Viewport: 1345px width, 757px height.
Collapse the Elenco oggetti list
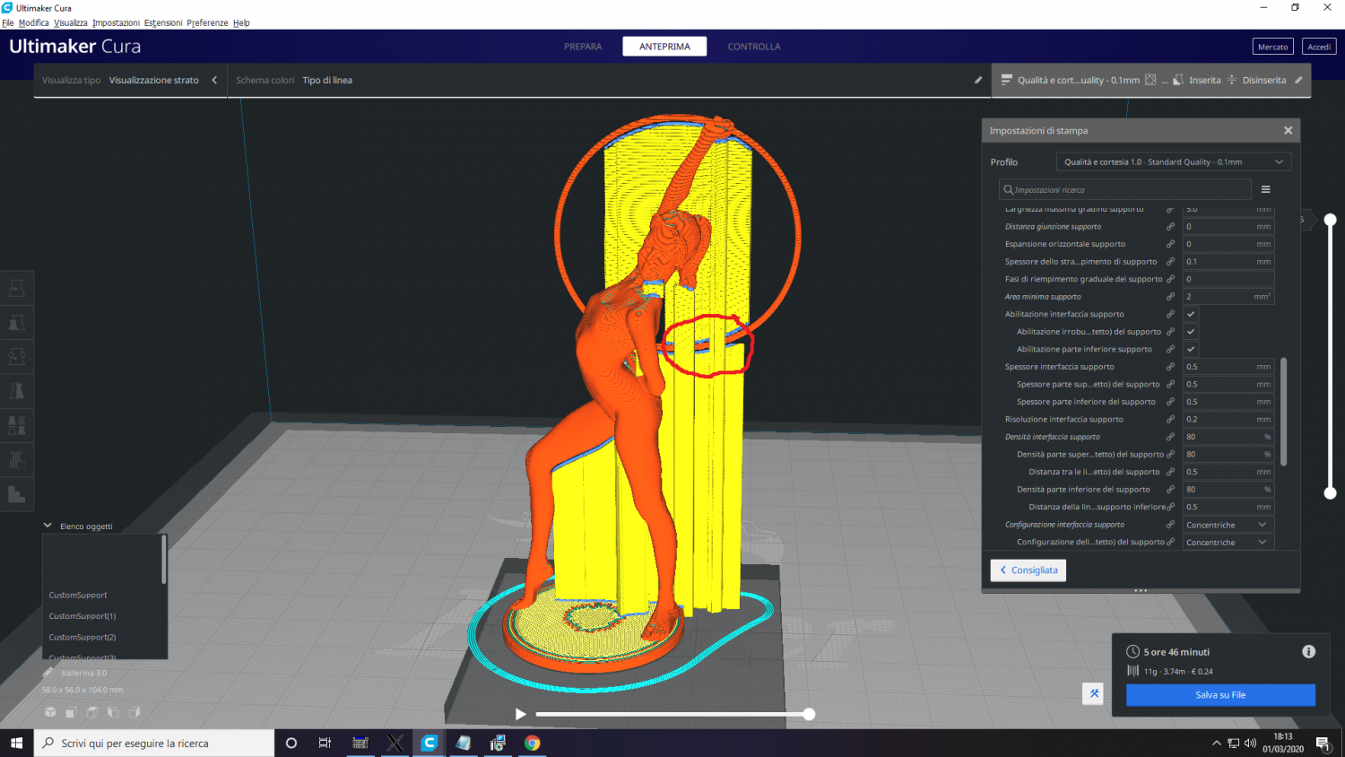coord(48,526)
